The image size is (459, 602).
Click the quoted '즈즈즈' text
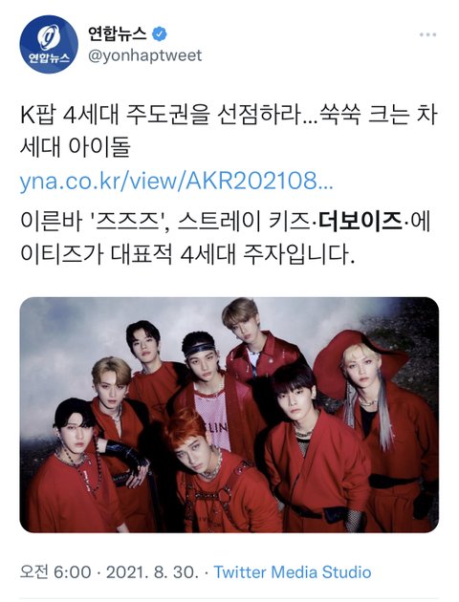coord(129,222)
